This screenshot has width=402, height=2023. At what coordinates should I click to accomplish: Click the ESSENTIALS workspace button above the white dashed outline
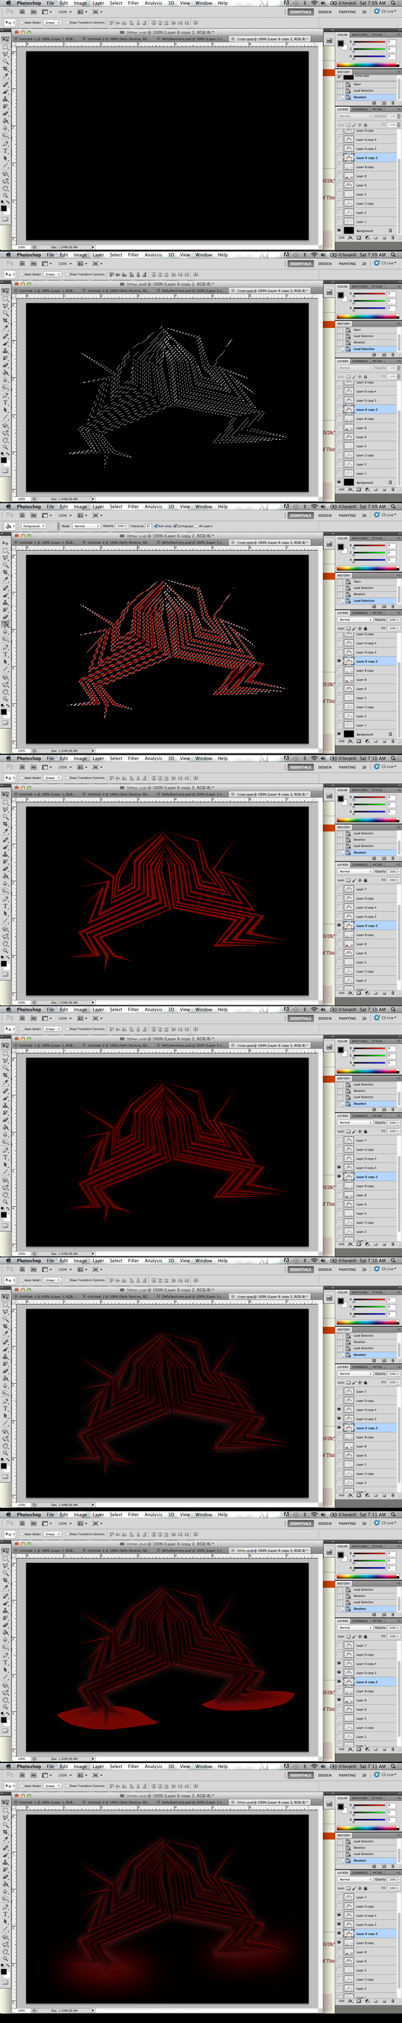click(300, 264)
